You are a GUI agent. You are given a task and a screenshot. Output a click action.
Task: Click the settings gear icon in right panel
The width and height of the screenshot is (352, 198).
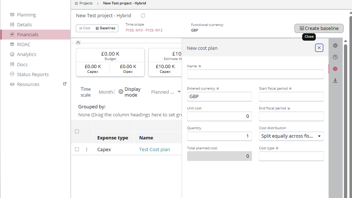pyautogui.click(x=335, y=46)
